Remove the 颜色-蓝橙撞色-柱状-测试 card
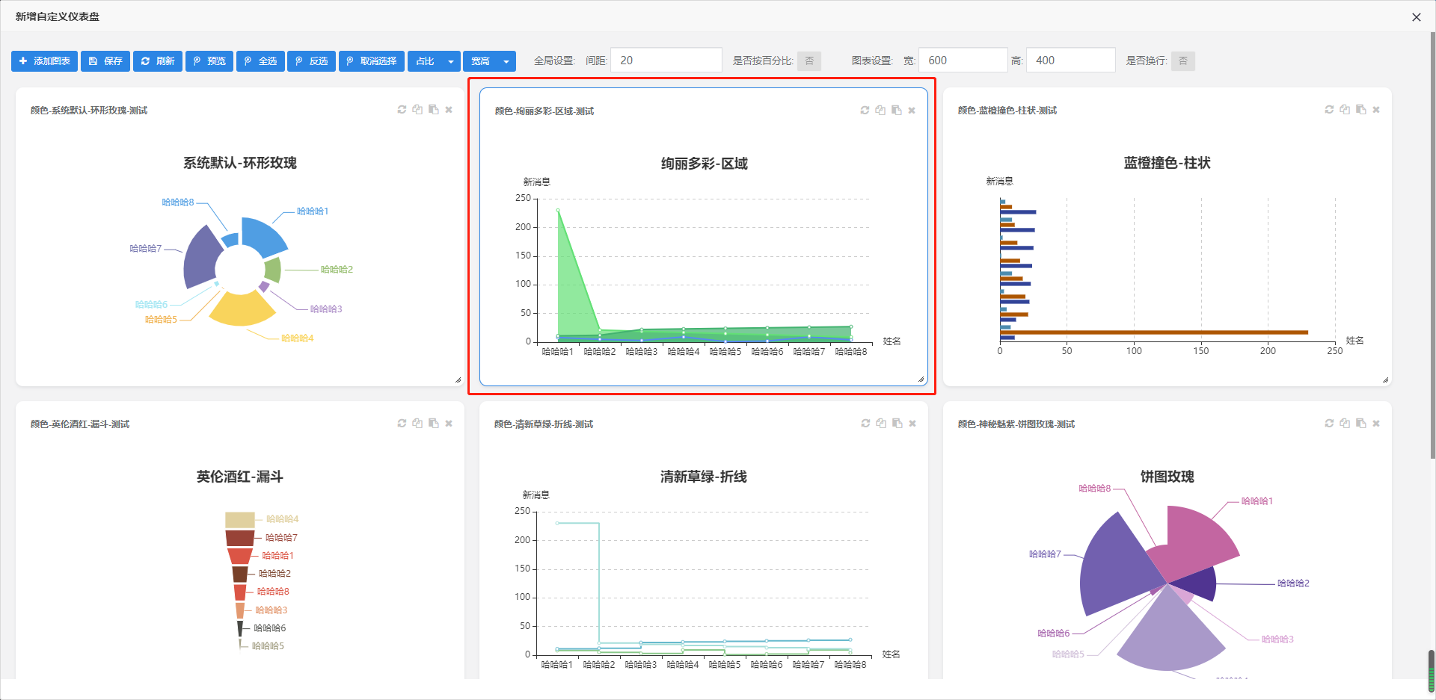 pyautogui.click(x=1376, y=110)
